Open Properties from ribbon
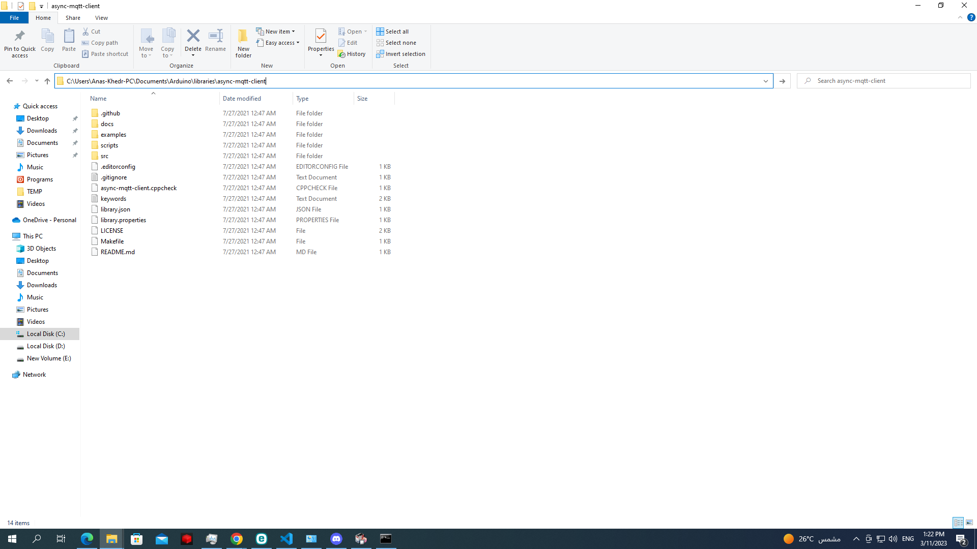The image size is (977, 549). coord(321,43)
